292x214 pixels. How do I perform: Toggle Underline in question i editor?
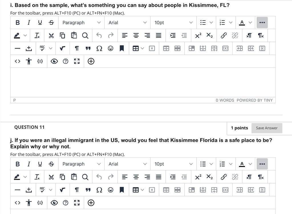click(x=40, y=23)
